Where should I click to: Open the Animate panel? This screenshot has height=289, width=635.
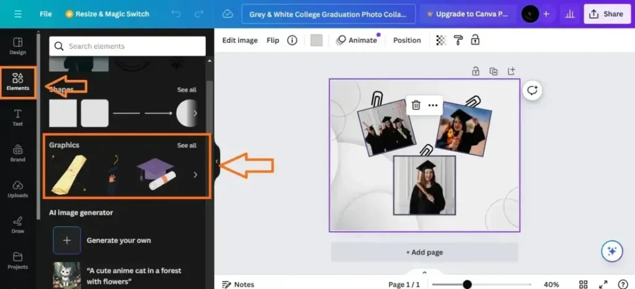[357, 40]
